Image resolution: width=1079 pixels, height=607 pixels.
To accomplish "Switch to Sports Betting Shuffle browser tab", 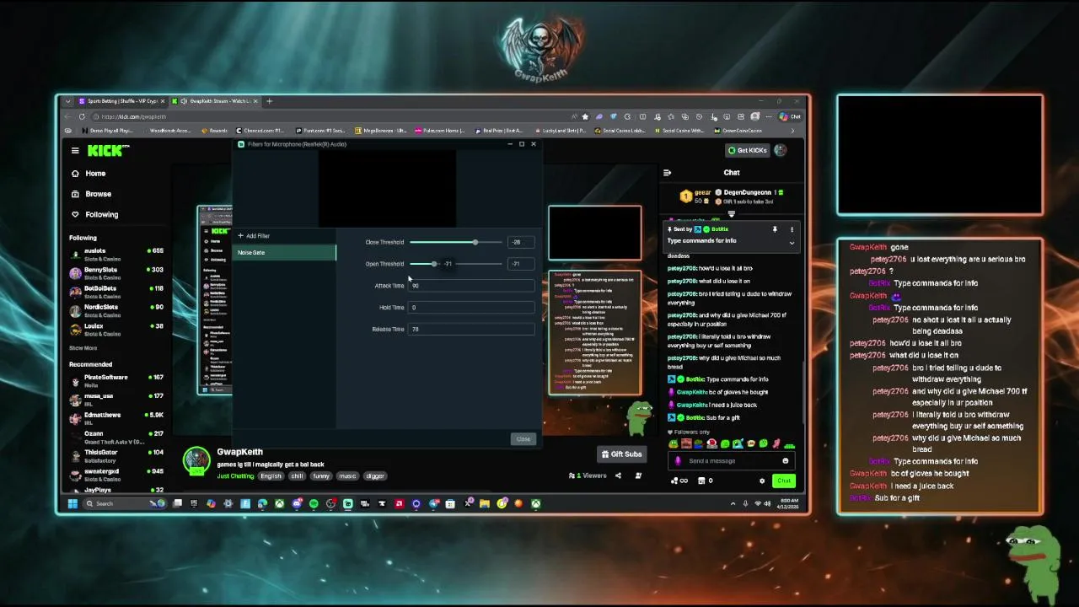I will tap(122, 101).
